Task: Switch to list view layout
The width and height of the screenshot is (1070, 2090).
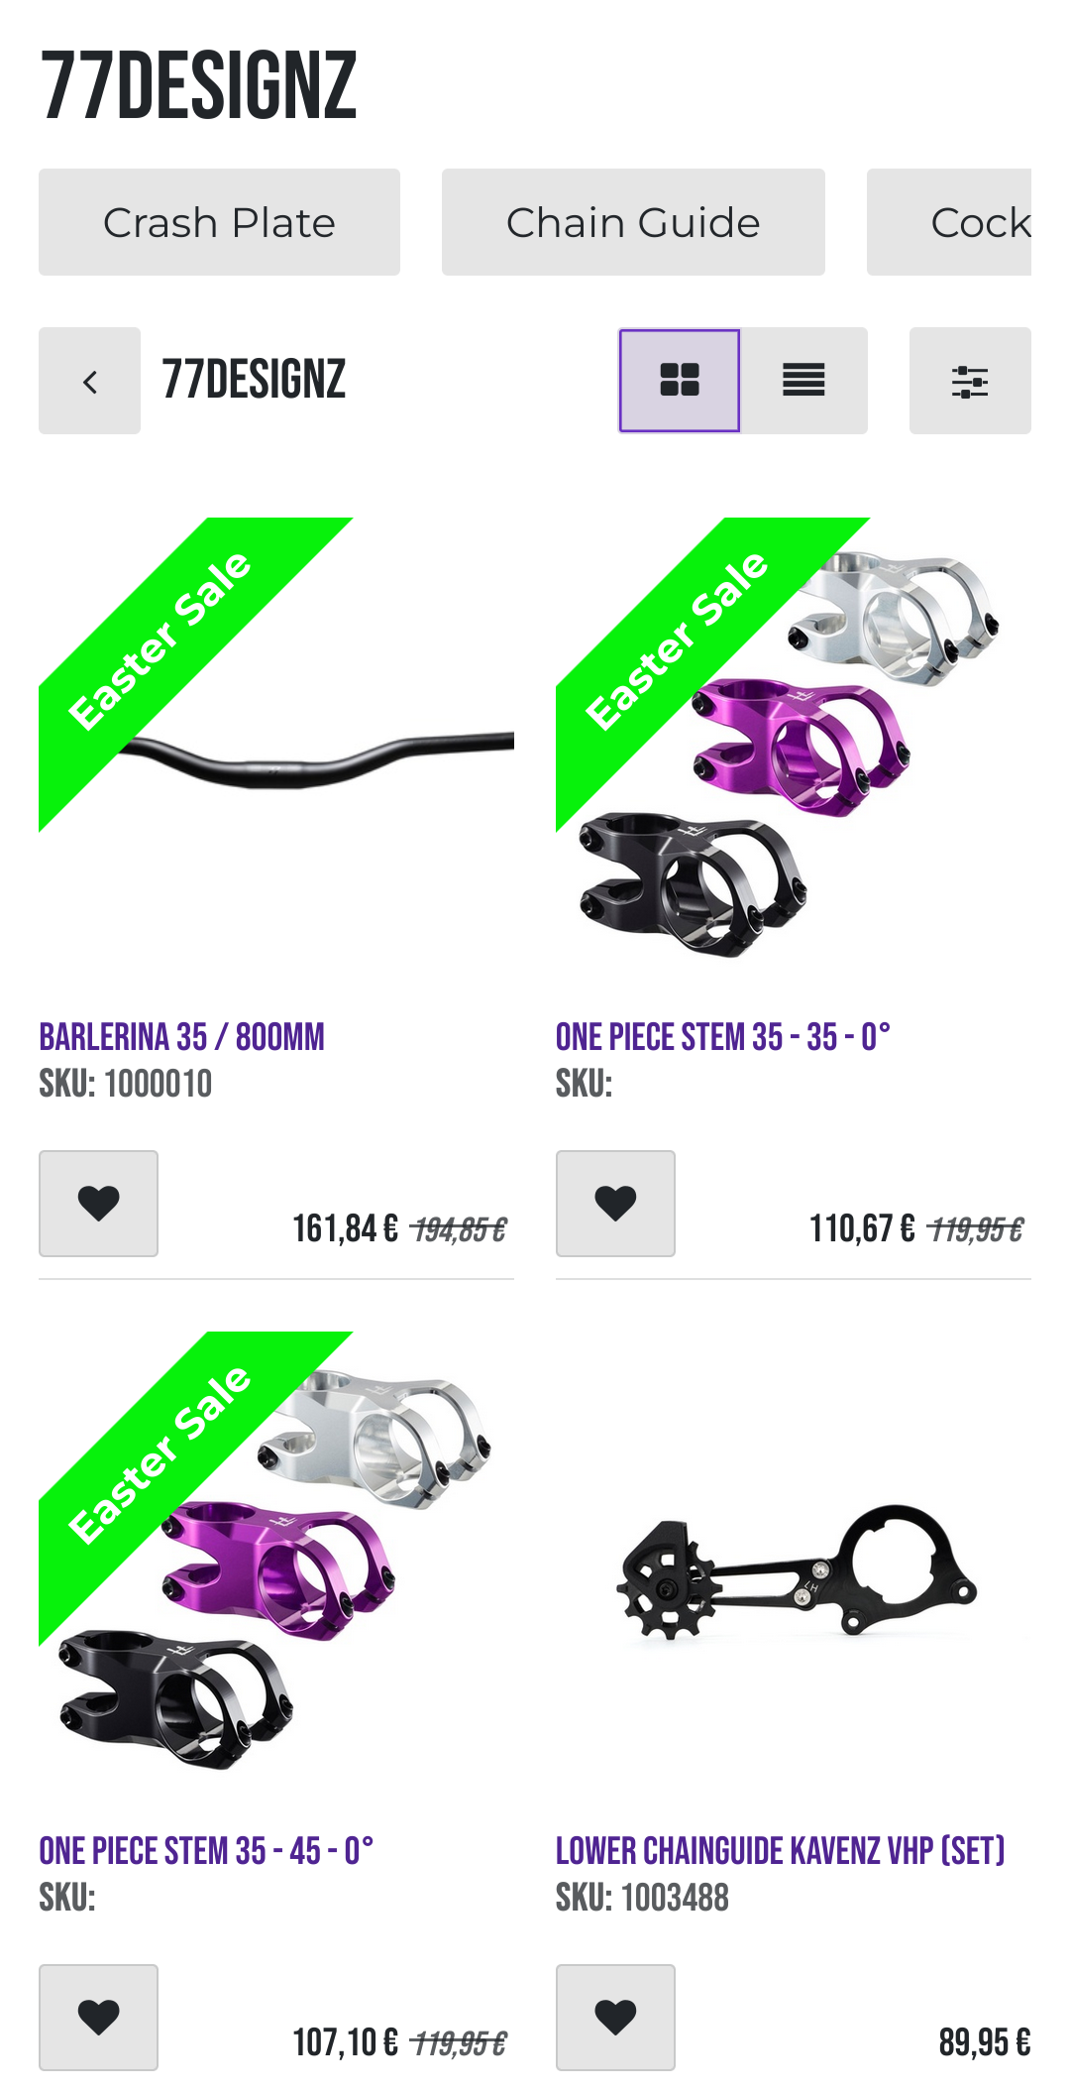Action: [803, 381]
